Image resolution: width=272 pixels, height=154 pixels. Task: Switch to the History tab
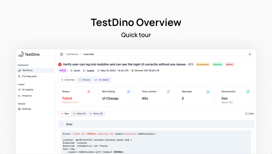(85, 80)
